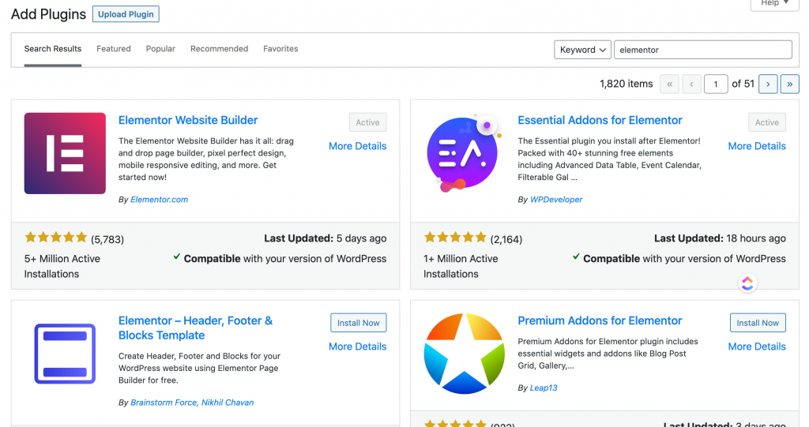
Task: Open the Popular tab
Action: 160,49
